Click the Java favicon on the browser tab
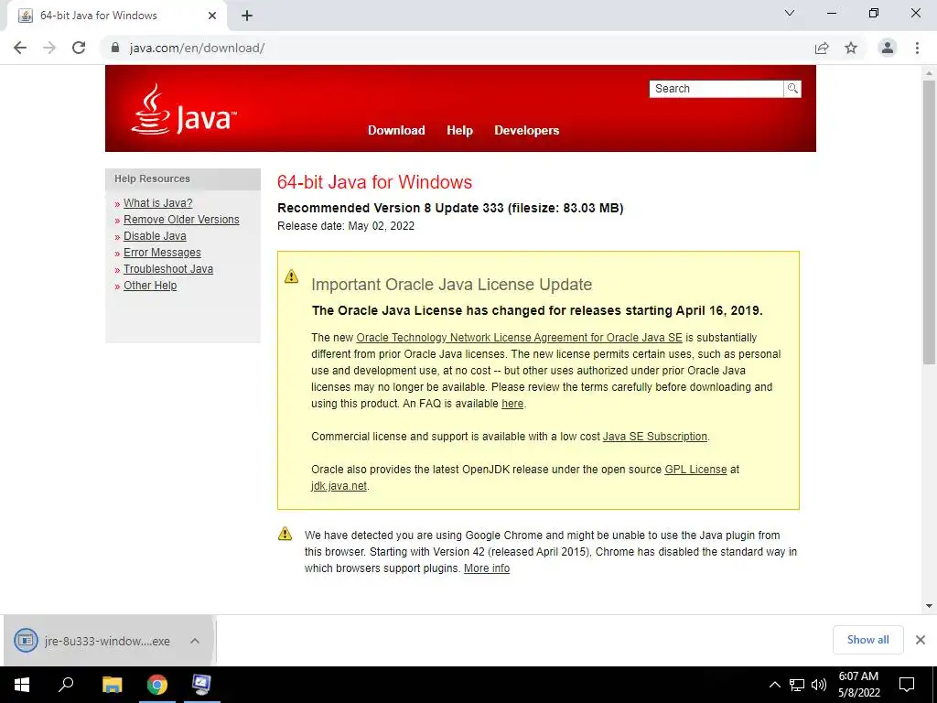Screen dimensions: 937x703 (x=25, y=16)
